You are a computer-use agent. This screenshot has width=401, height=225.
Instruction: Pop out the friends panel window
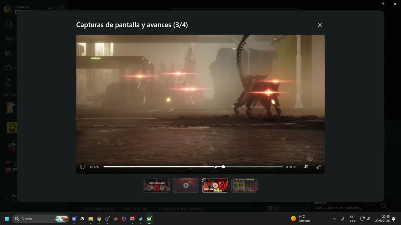coord(384,205)
